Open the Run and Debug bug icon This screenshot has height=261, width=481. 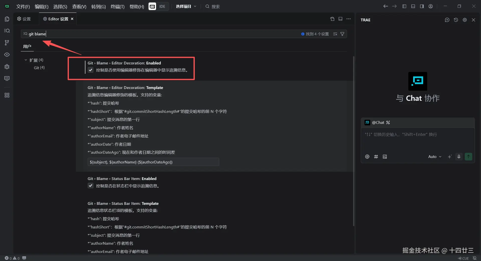(x=7, y=67)
